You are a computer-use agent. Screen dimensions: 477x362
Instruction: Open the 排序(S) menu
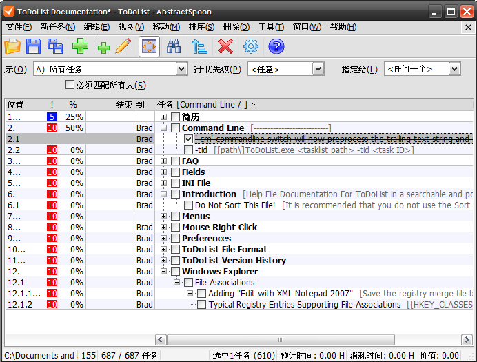point(201,27)
